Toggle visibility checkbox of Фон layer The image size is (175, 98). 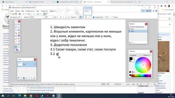35,64
